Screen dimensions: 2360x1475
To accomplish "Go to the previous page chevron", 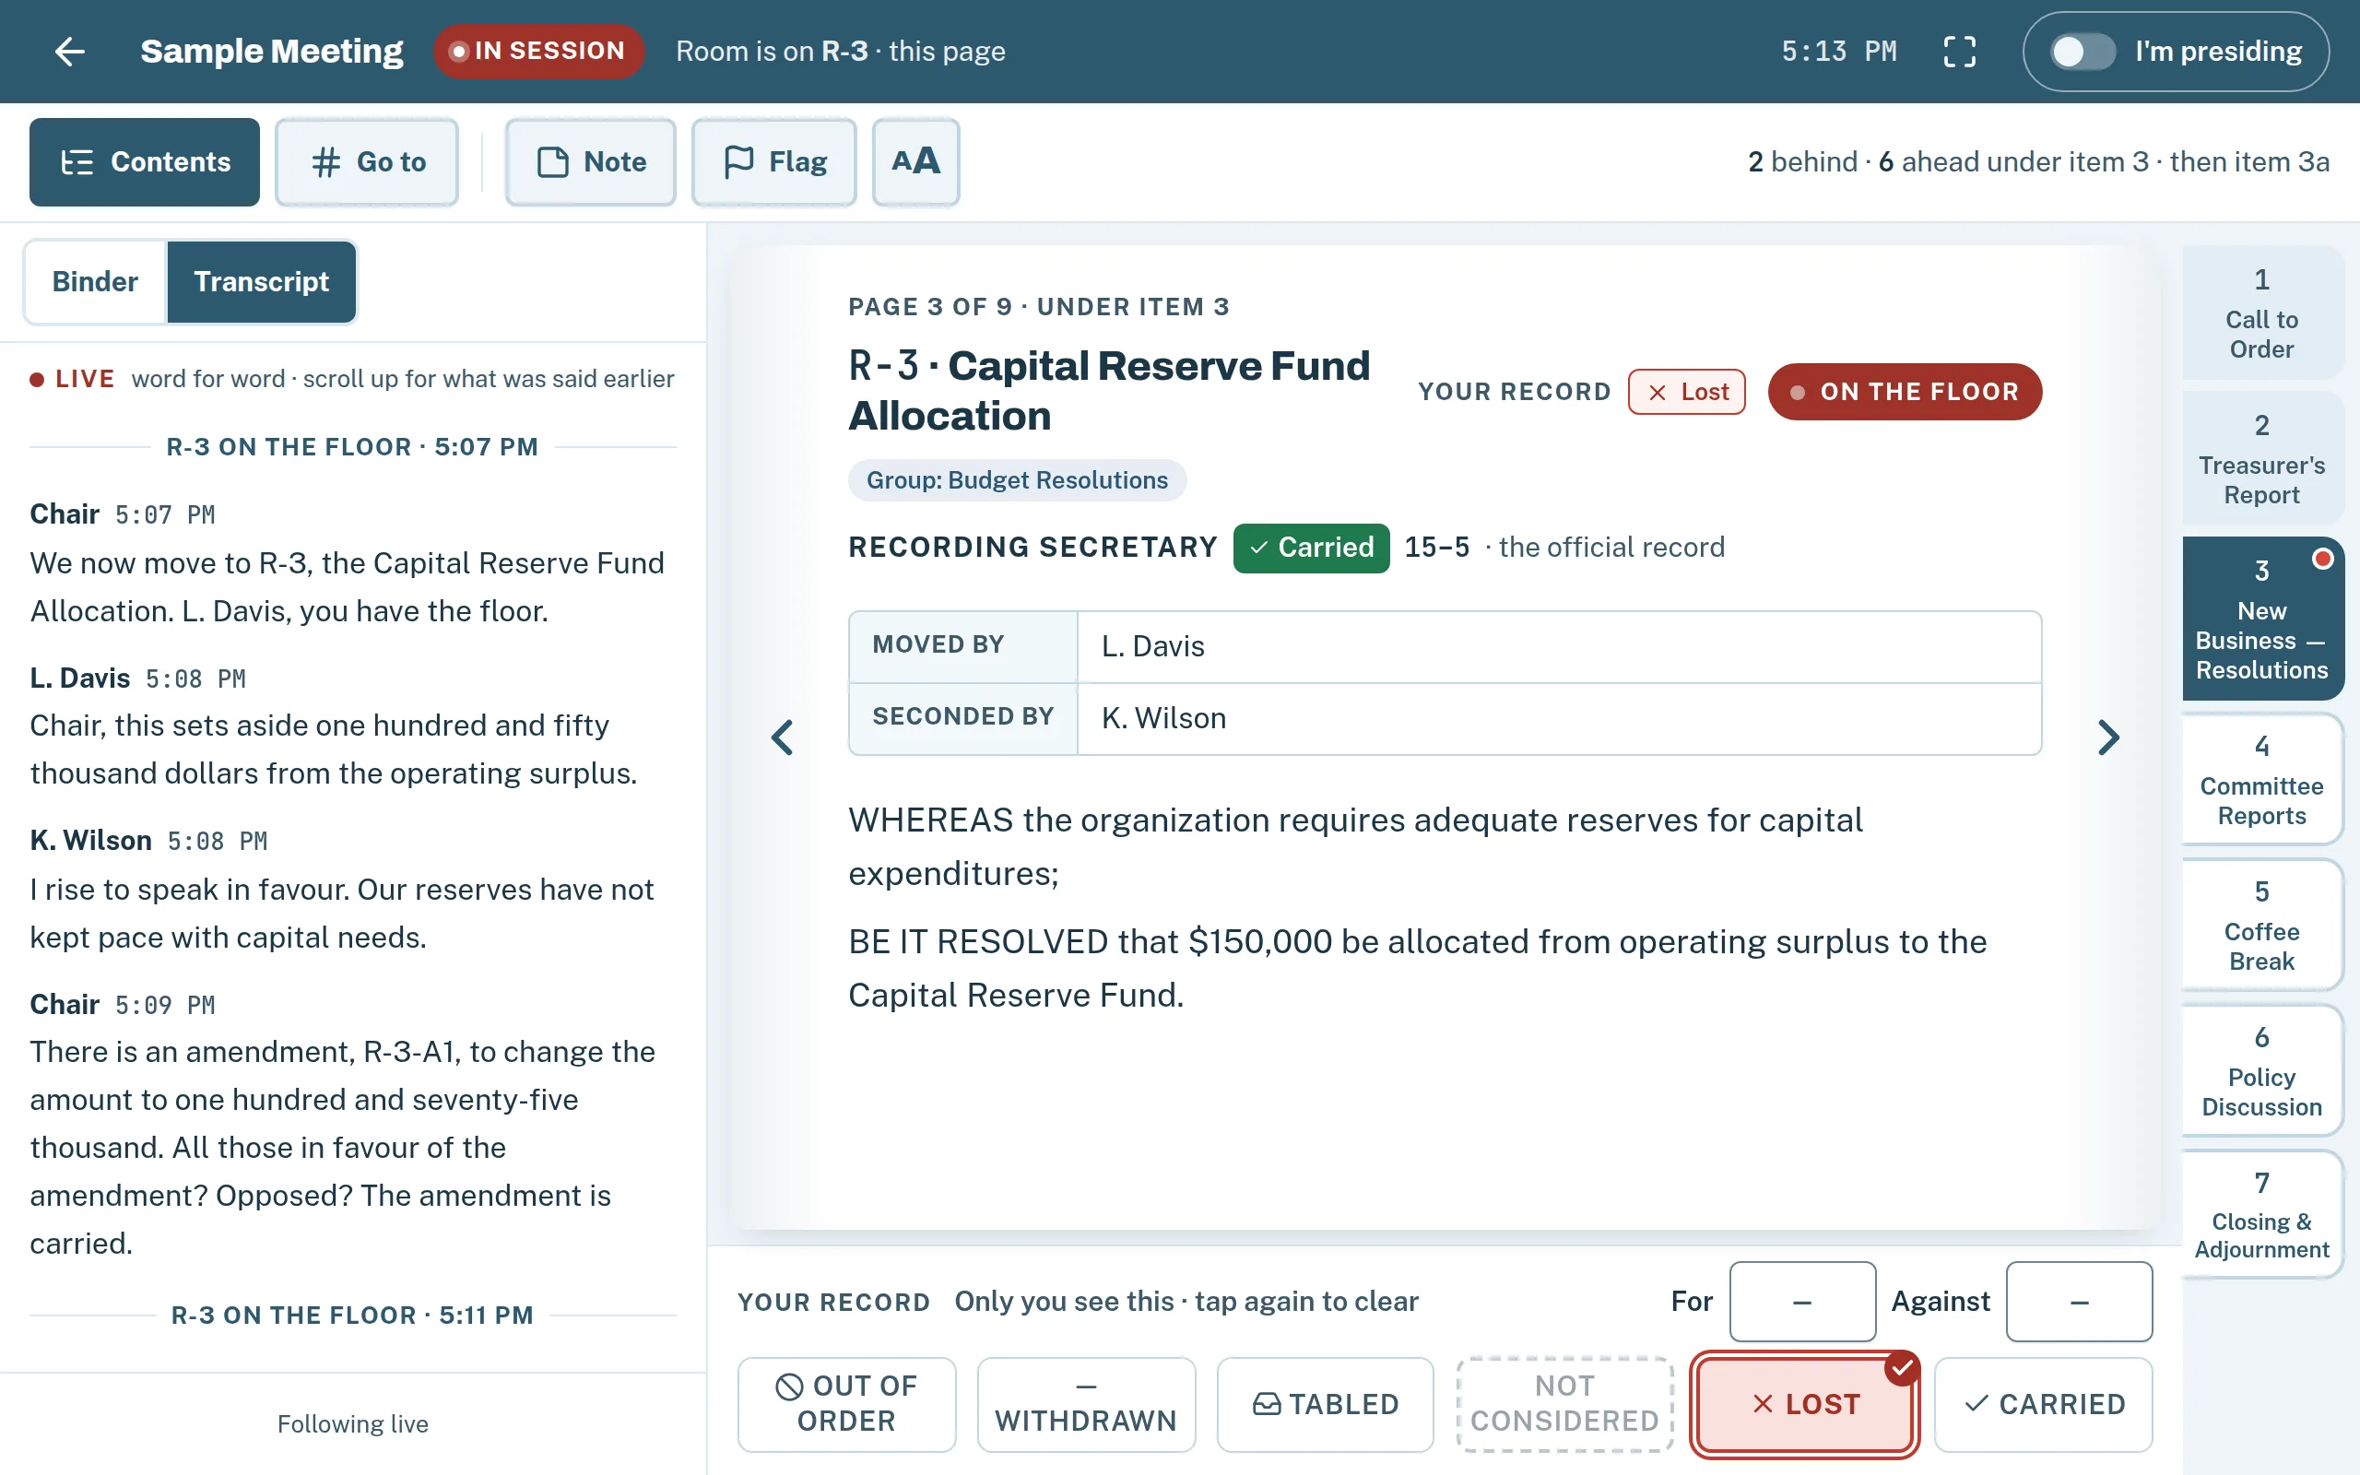I will pyautogui.click(x=781, y=737).
